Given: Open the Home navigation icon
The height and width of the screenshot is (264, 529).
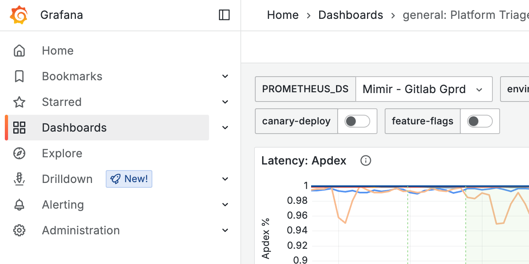Looking at the screenshot, I should (19, 51).
